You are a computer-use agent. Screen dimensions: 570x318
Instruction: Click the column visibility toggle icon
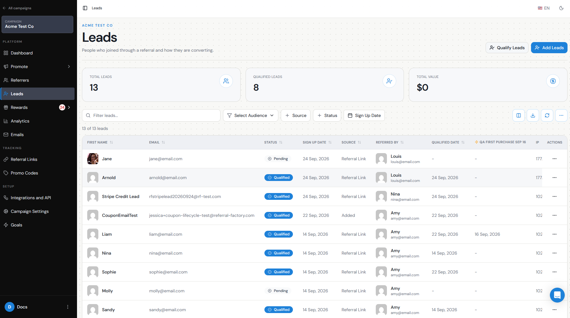519,115
